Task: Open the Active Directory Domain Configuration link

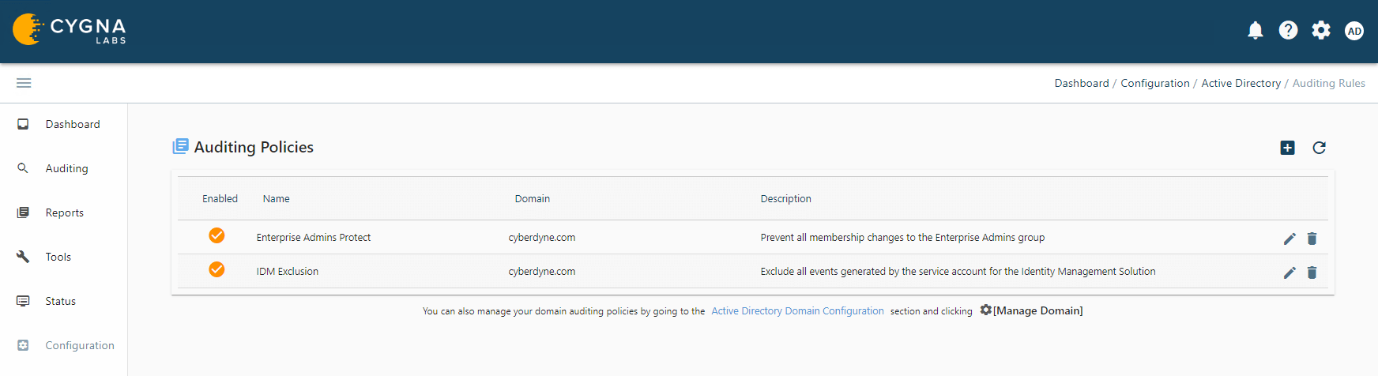Action: coord(797,311)
